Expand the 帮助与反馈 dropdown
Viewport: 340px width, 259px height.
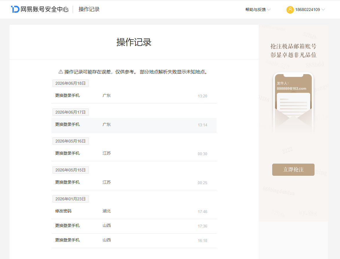click(257, 10)
